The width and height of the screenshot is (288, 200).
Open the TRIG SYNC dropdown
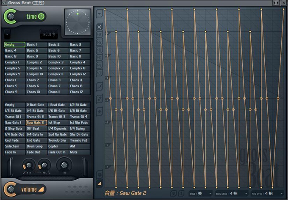pyautogui.click(x=231, y=194)
